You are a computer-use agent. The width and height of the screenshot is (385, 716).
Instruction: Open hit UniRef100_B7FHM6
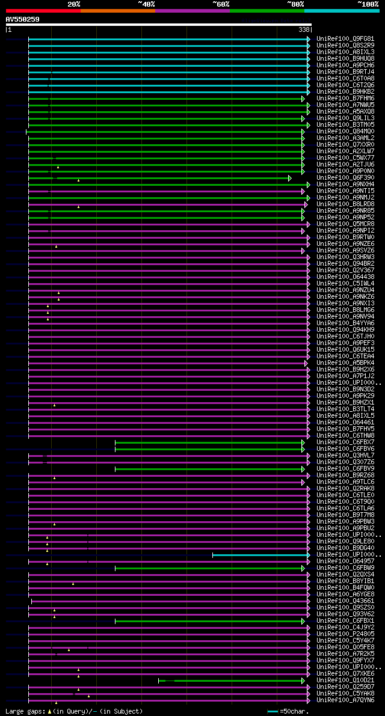(345, 99)
